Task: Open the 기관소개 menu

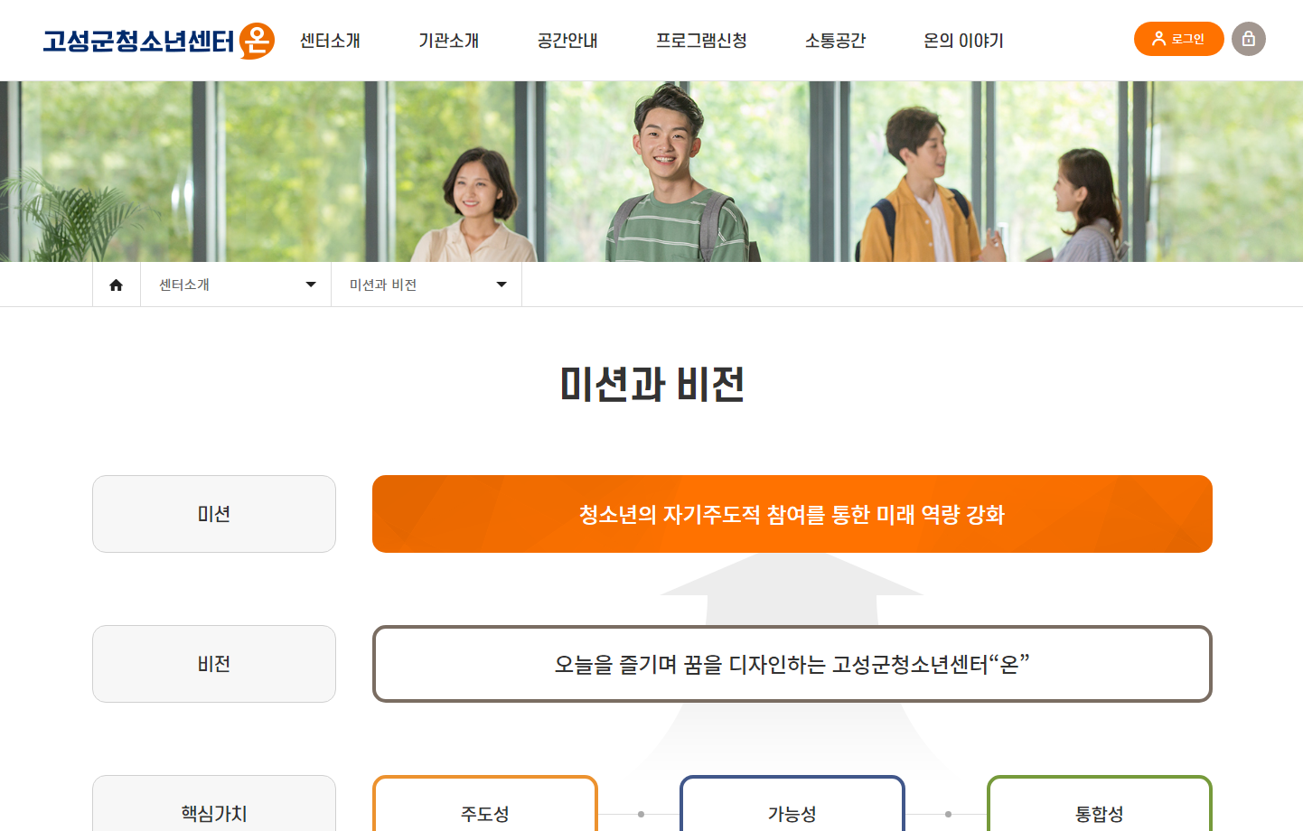Action: (448, 41)
